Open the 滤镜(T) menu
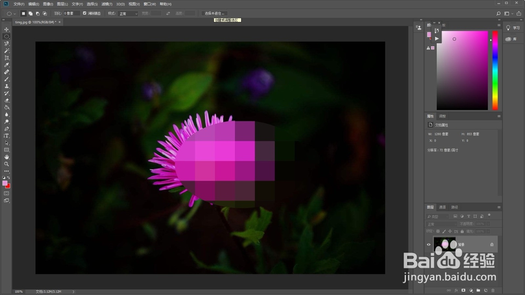Viewport: 525px width, 295px height. pos(107,4)
